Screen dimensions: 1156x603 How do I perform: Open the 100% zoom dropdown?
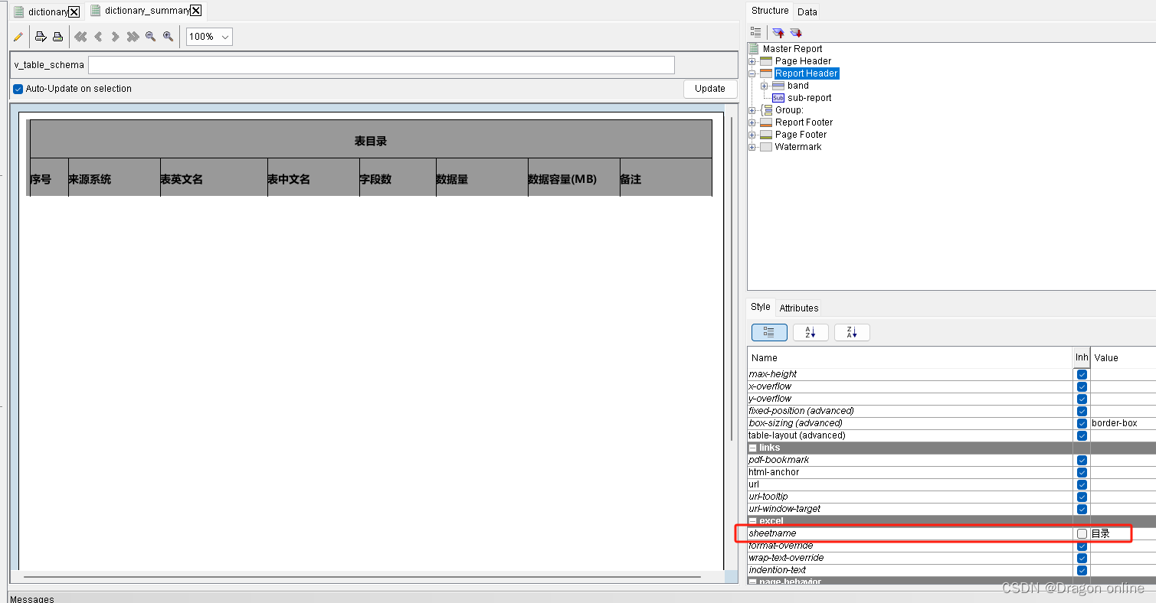[209, 37]
